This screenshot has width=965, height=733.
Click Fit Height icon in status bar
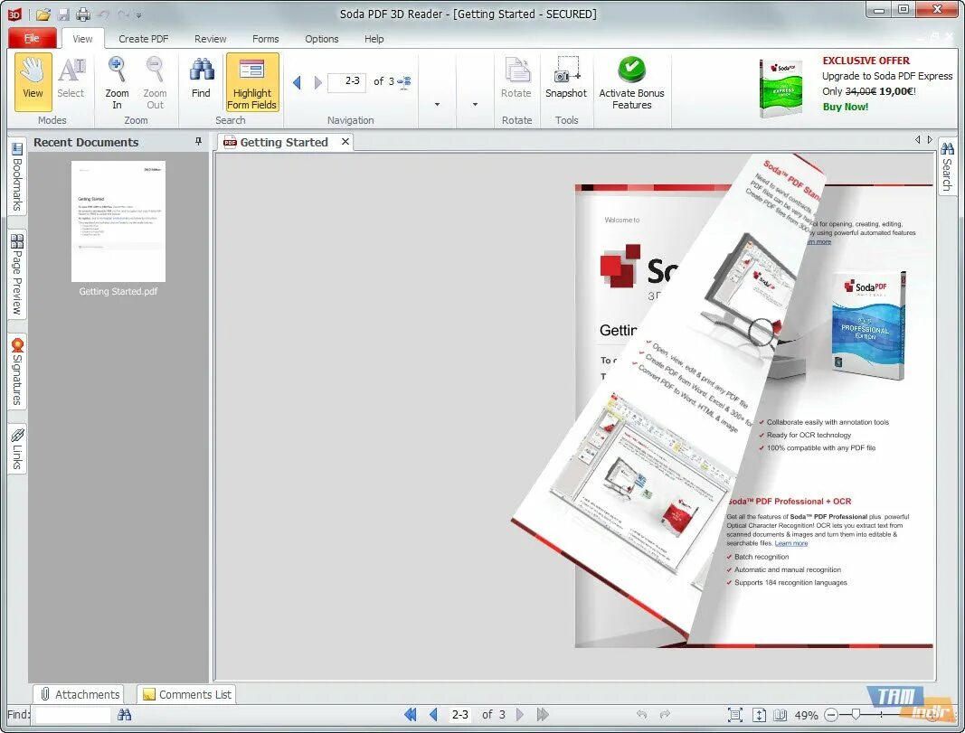pyautogui.click(x=760, y=715)
